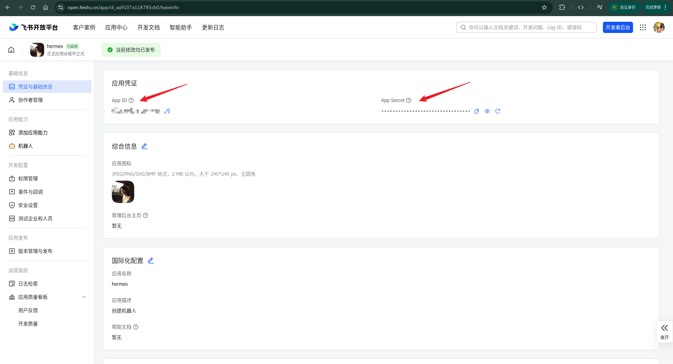Click the hermes app icon thumbnail in 综合信息
This screenshot has width=673, height=364.
point(123,192)
